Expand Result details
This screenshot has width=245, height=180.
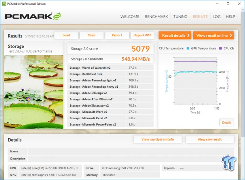(175, 36)
